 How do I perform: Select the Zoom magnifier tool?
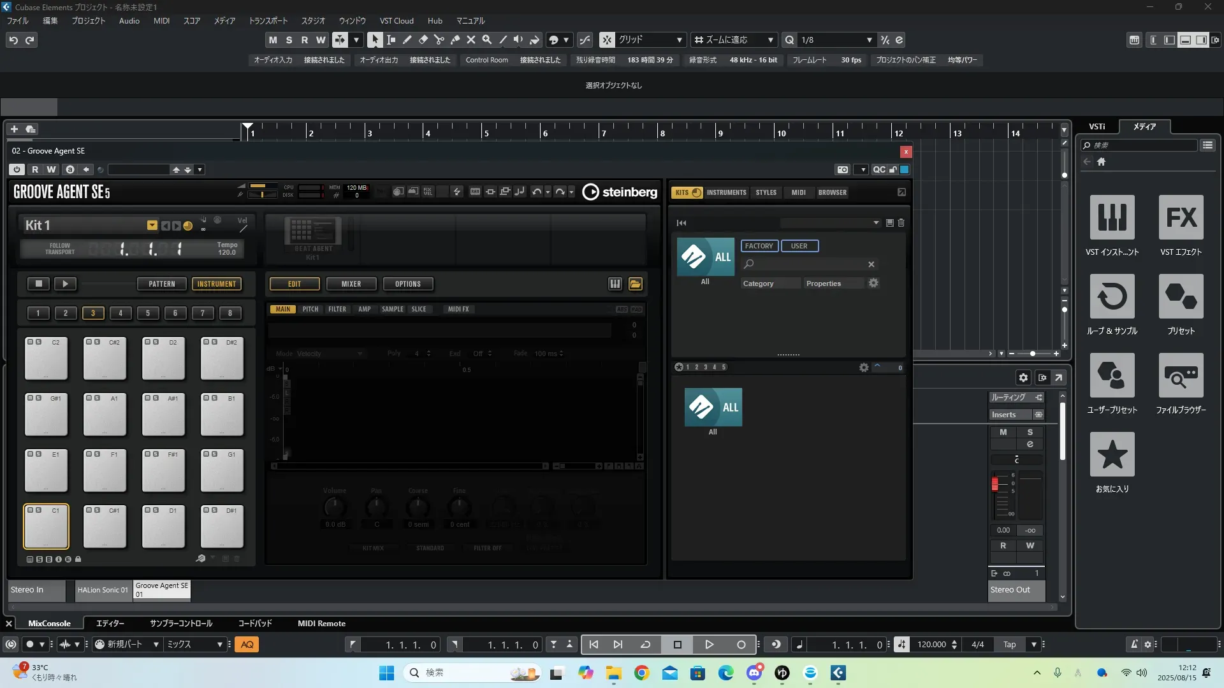pyautogui.click(x=486, y=39)
